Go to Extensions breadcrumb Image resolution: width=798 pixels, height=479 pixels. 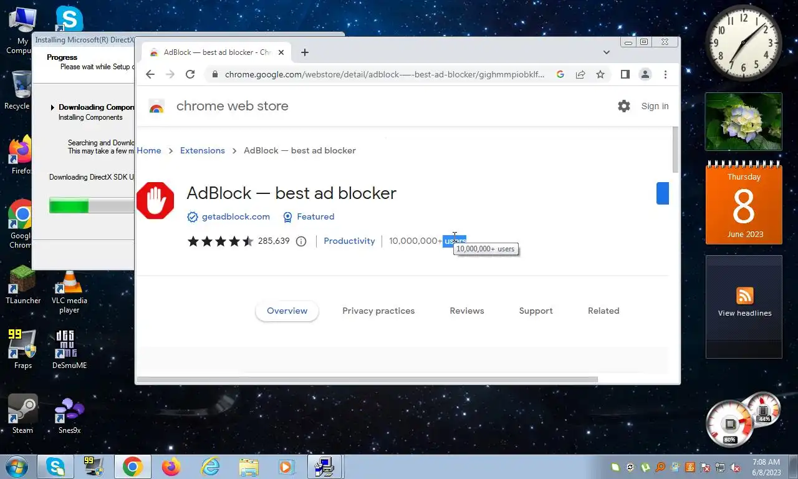coord(203,150)
